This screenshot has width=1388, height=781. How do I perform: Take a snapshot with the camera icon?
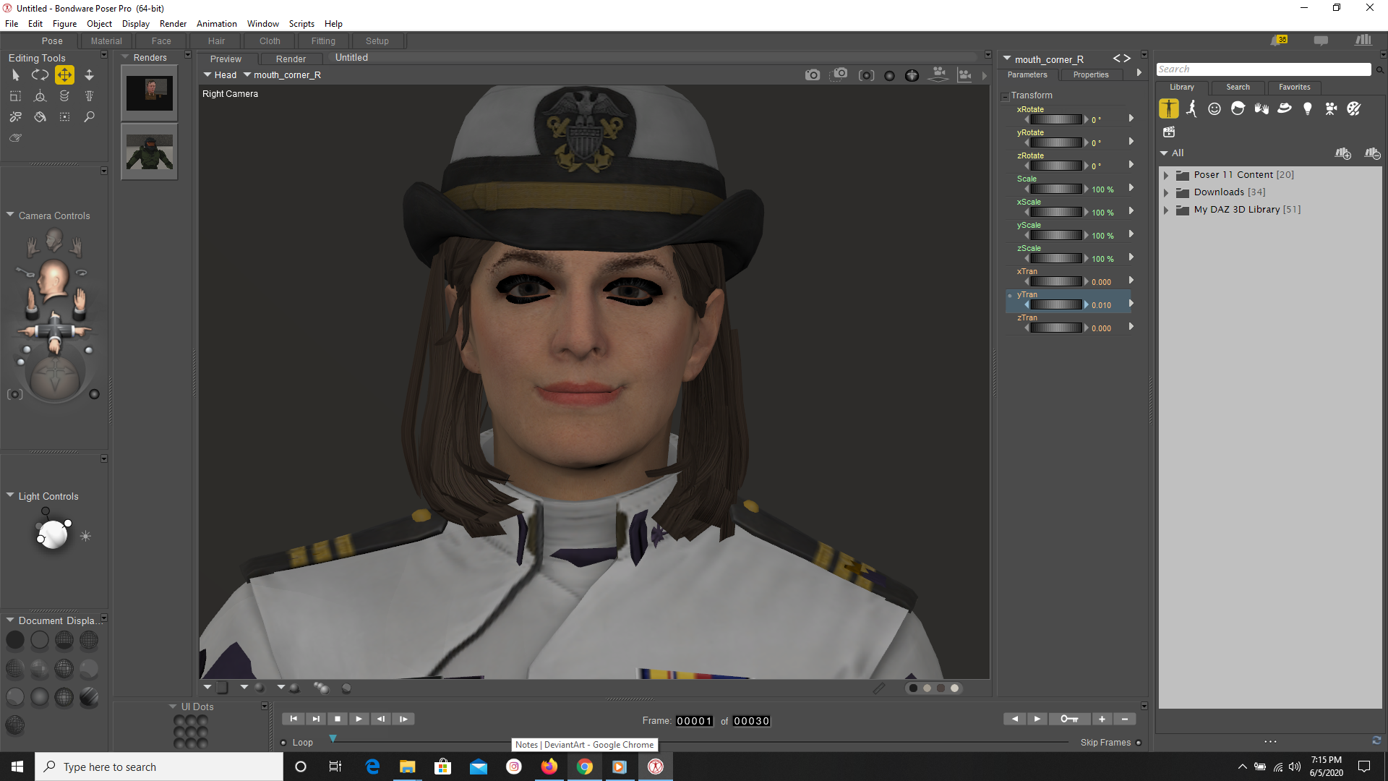tap(813, 74)
